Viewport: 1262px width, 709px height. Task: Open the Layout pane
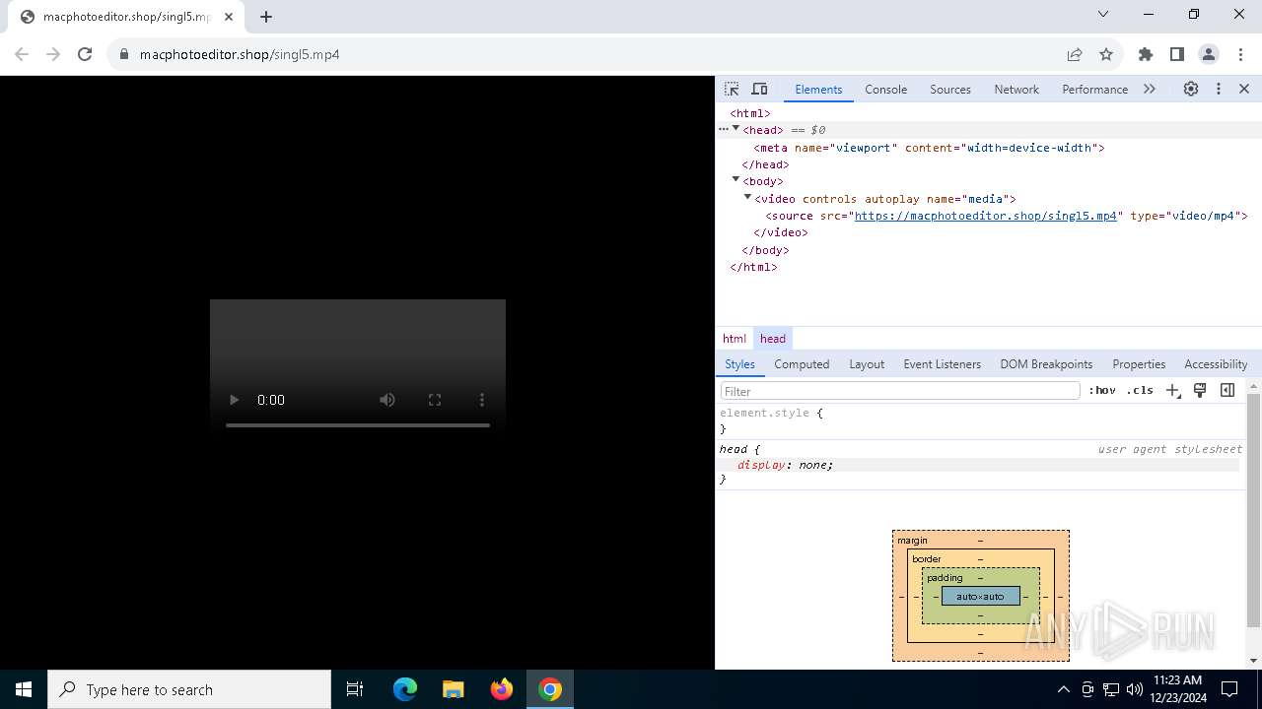[867, 364]
